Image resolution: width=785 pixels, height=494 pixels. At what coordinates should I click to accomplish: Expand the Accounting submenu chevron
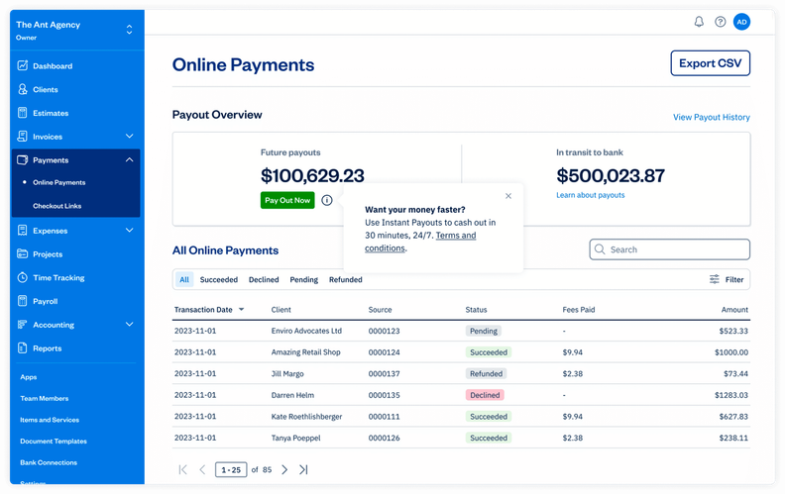click(129, 324)
